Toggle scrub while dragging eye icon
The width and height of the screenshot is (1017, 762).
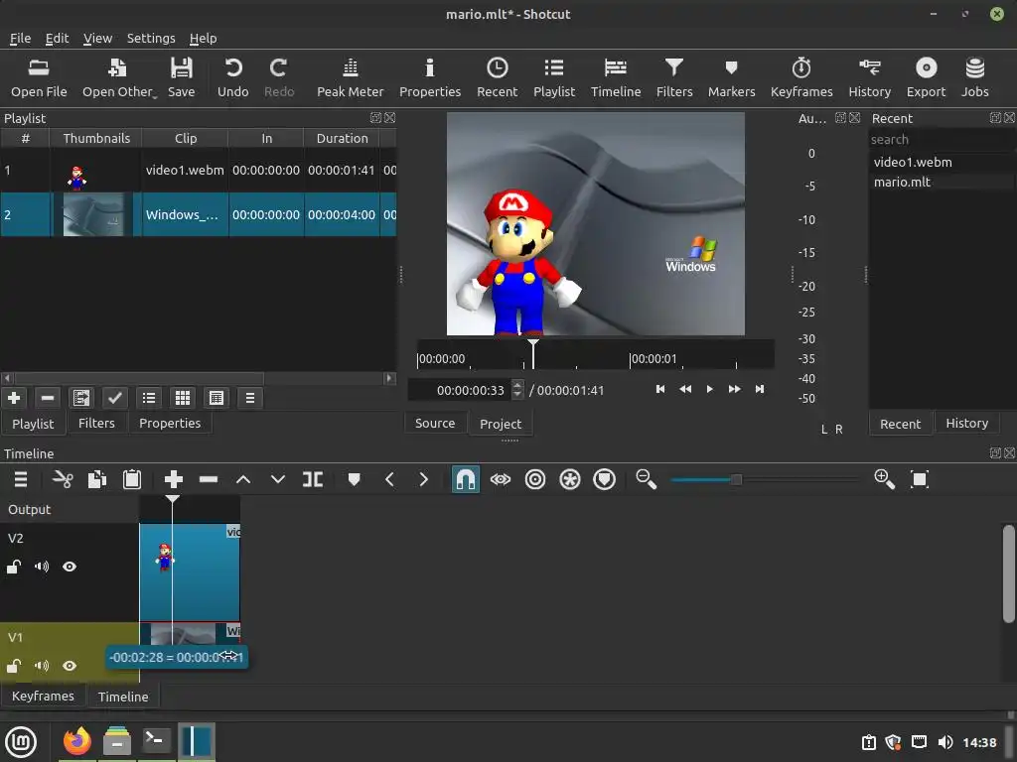pos(501,479)
